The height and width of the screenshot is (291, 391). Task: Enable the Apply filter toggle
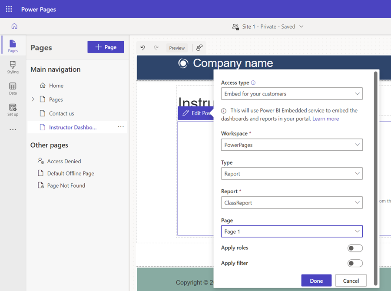pyautogui.click(x=355, y=263)
